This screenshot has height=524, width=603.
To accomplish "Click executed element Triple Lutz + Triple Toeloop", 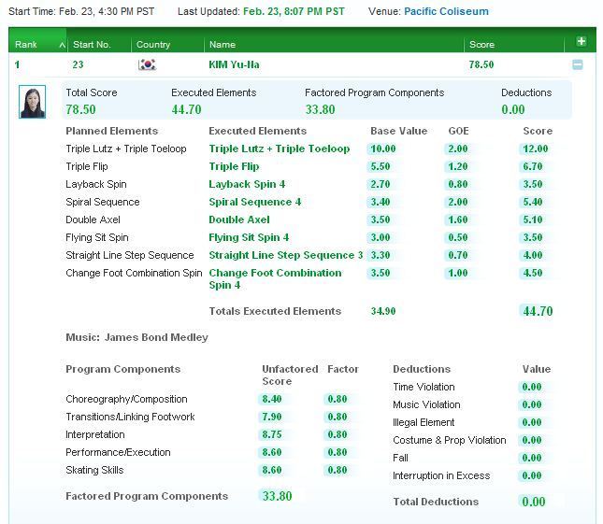I will coord(280,149).
